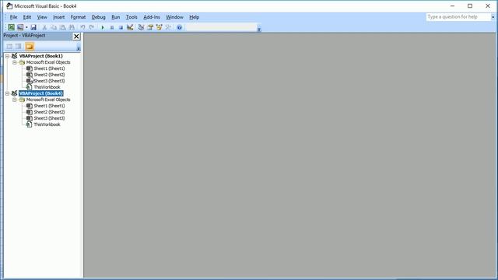The height and width of the screenshot is (280, 498).
Task: Collapse the VBAProject (Book4) tree node
Action: (7, 93)
